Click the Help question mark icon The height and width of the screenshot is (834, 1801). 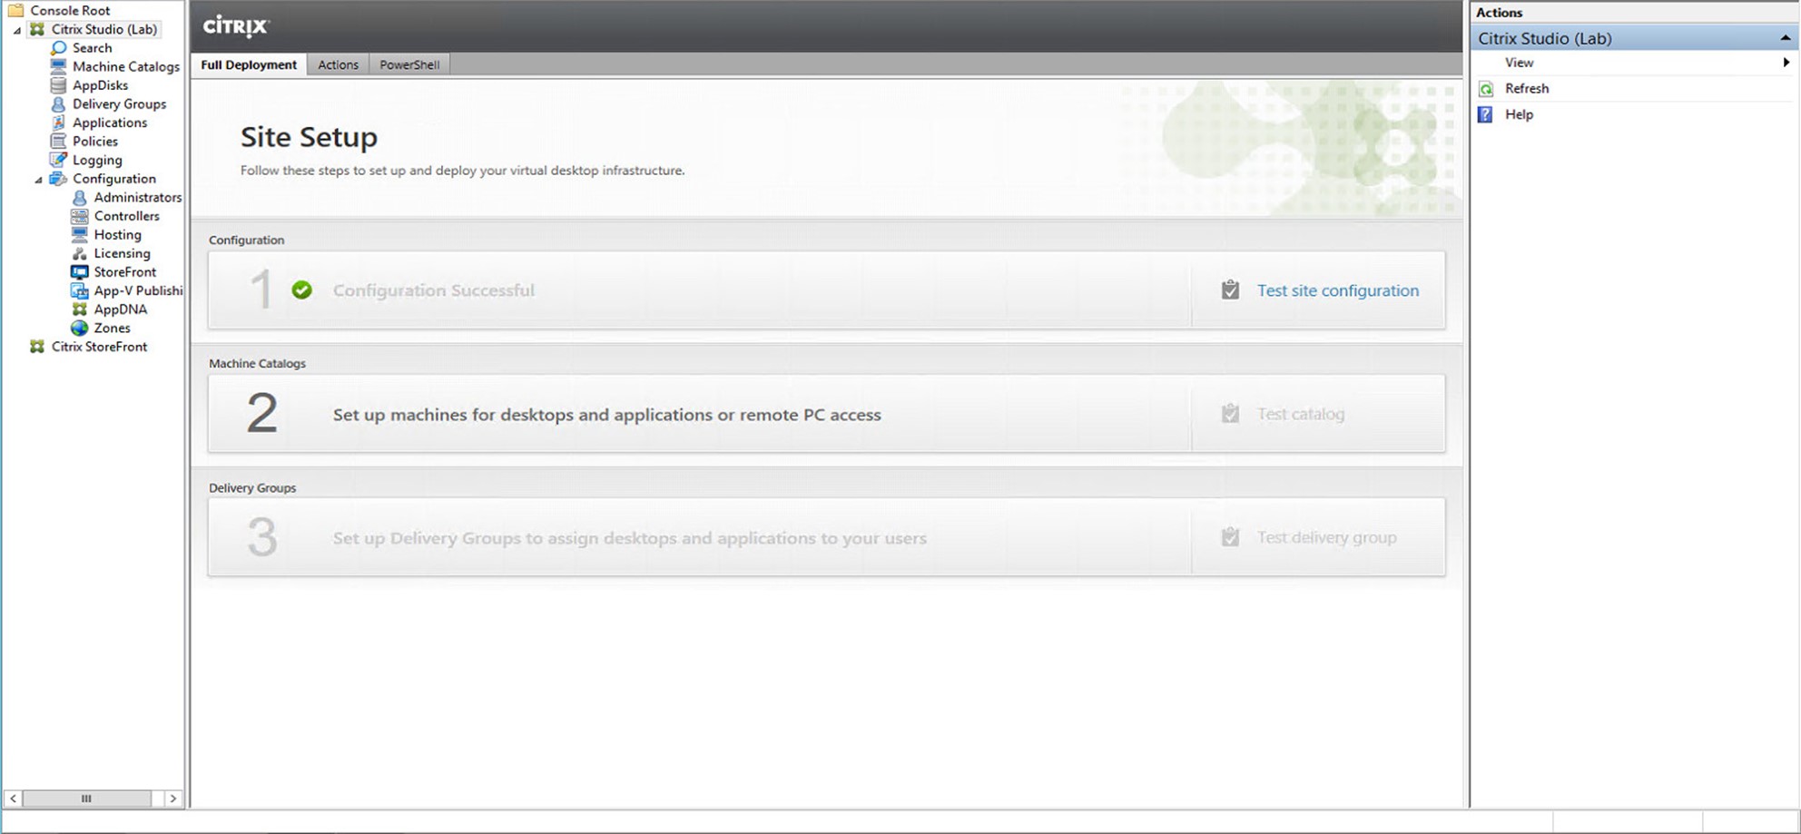coord(1485,114)
